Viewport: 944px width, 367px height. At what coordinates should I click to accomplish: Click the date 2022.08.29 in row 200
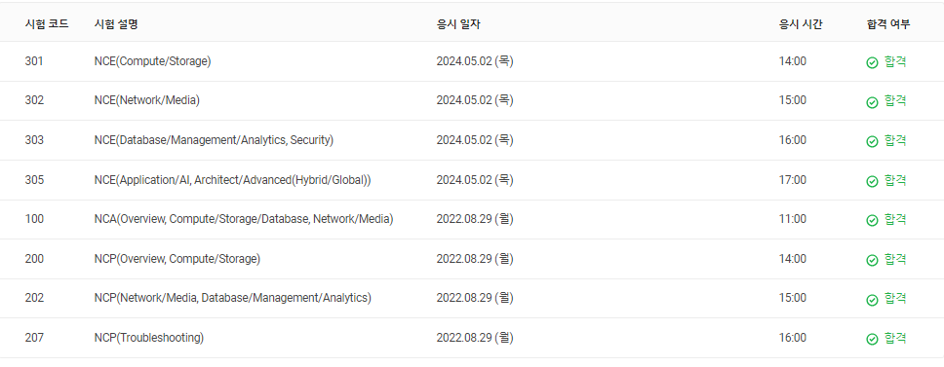point(475,259)
